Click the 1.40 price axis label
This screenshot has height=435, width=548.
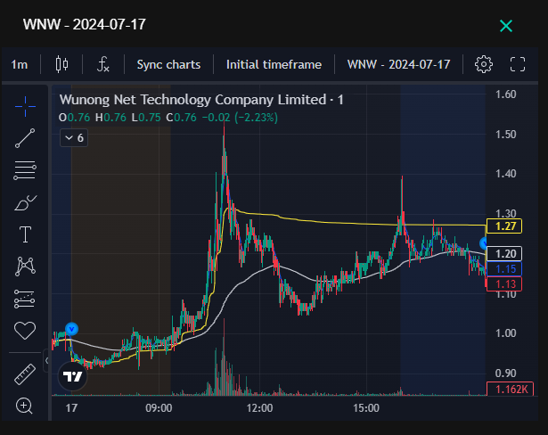tap(506, 174)
